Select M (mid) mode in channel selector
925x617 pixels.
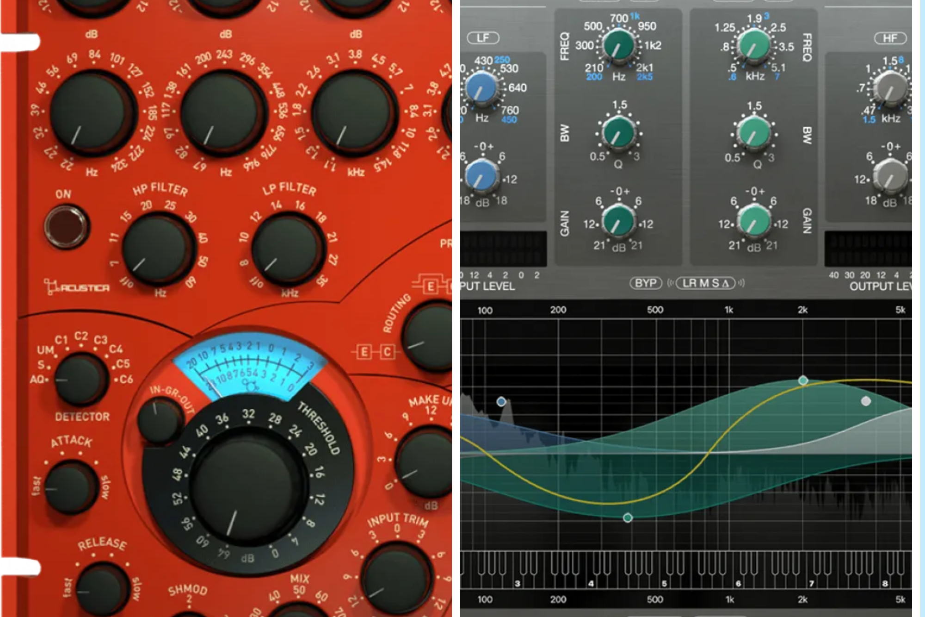click(704, 283)
